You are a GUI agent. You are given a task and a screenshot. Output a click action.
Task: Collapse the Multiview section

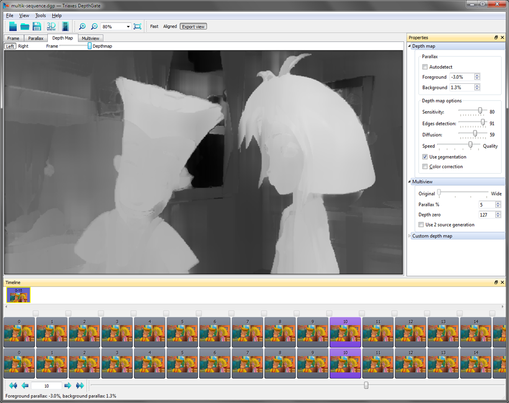pyautogui.click(x=409, y=181)
